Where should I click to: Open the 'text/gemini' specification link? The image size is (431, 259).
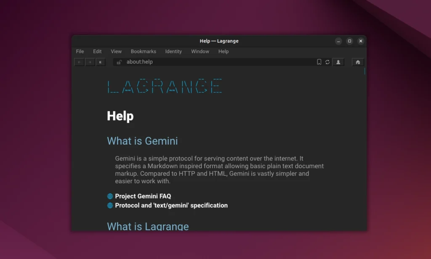pos(171,205)
